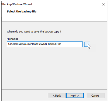109x102 pixels.
Task: Place cursor after the .tar extension
Action: pyautogui.click(x=61, y=44)
